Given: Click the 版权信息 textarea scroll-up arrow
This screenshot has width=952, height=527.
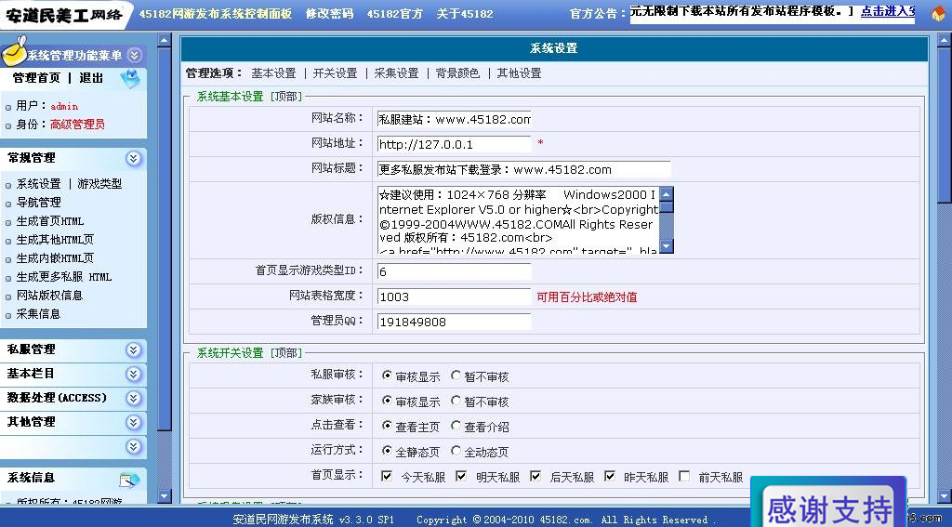Looking at the screenshot, I should coord(667,194).
